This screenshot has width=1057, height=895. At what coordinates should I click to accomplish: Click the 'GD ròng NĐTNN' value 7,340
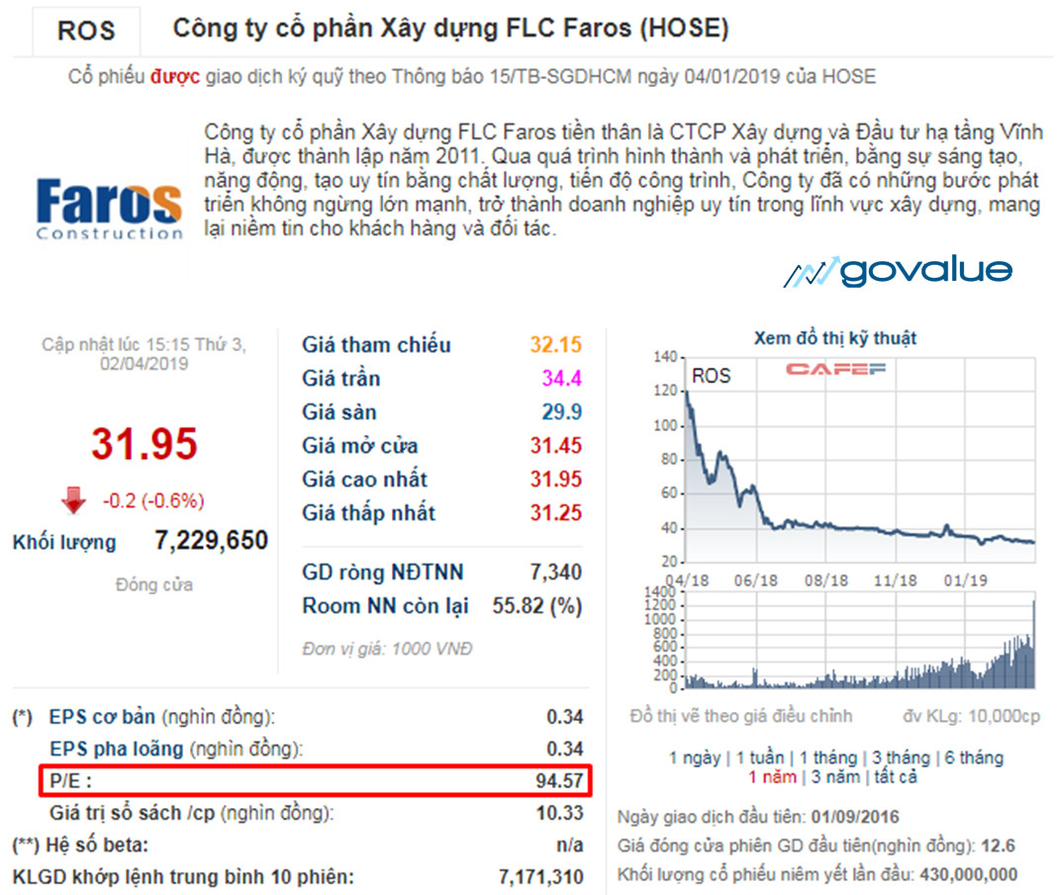pos(555,573)
